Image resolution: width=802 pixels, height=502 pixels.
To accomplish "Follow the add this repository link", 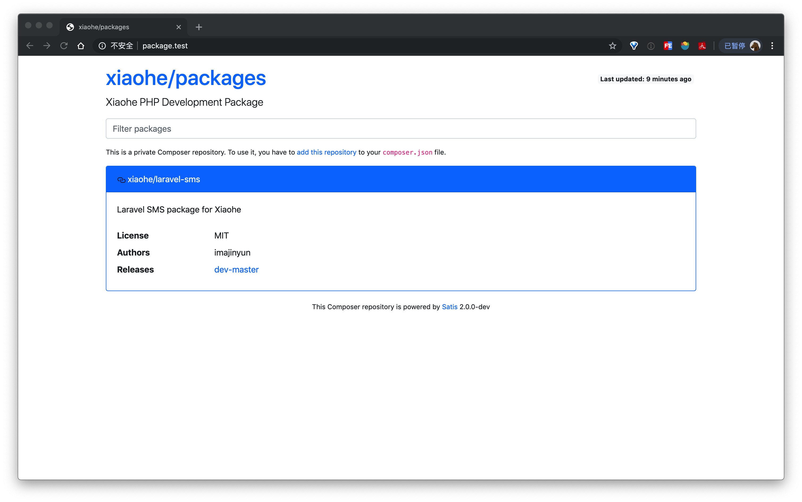I will (326, 152).
